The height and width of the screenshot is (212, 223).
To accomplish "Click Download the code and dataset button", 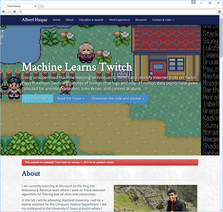I will [x=118, y=99].
